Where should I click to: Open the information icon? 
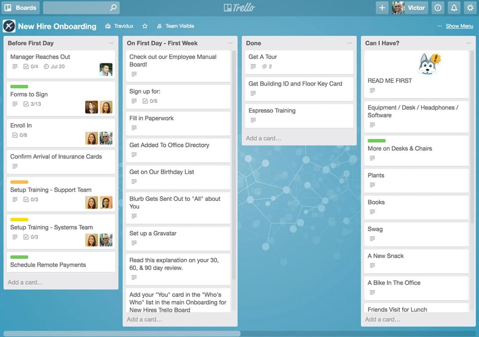pyautogui.click(x=438, y=8)
